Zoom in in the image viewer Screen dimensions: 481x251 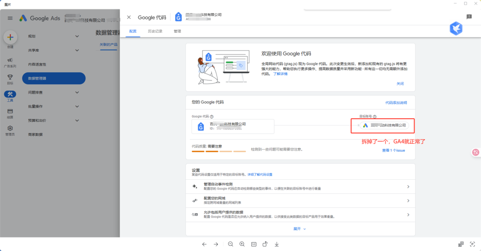(242, 244)
